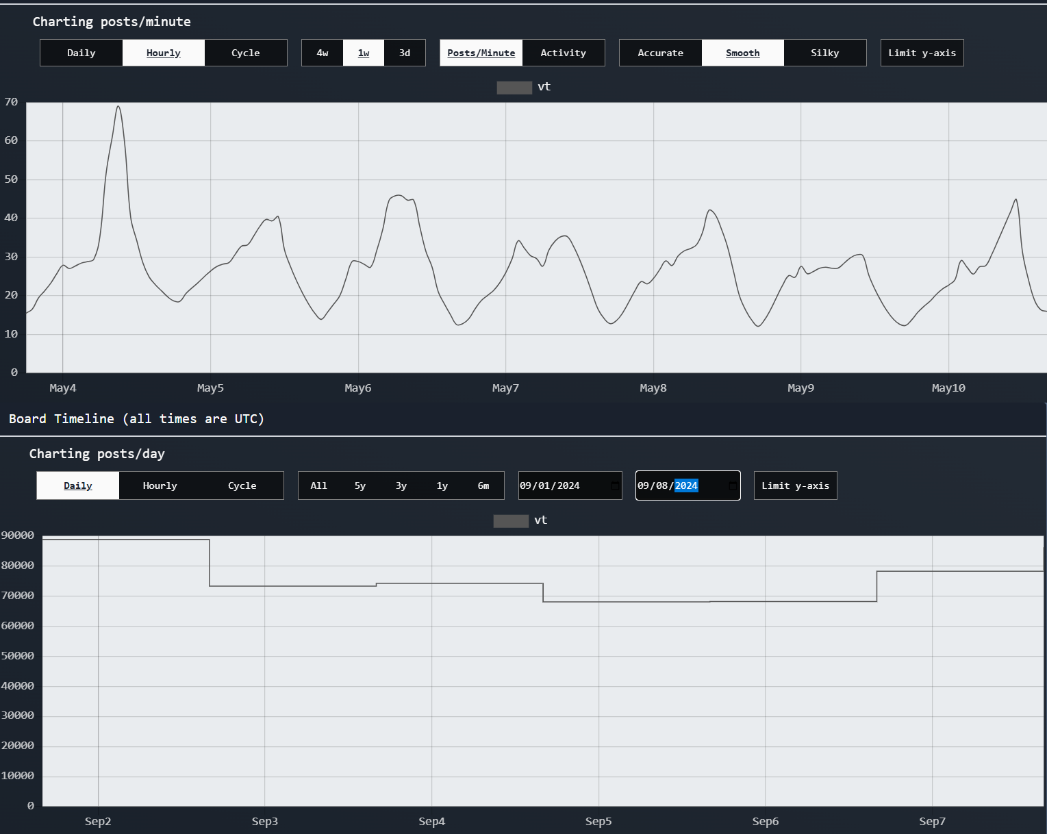Toggle vt legend swatch in posts/minute chart
Viewport: 1047px width, 834px height.
click(514, 87)
